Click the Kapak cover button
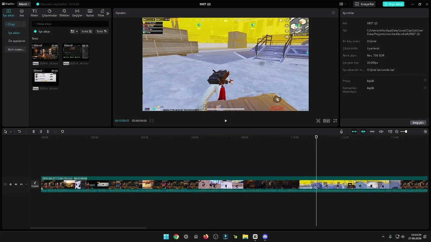Image resolution: width=431 pixels, height=242 pixels. click(x=35, y=184)
